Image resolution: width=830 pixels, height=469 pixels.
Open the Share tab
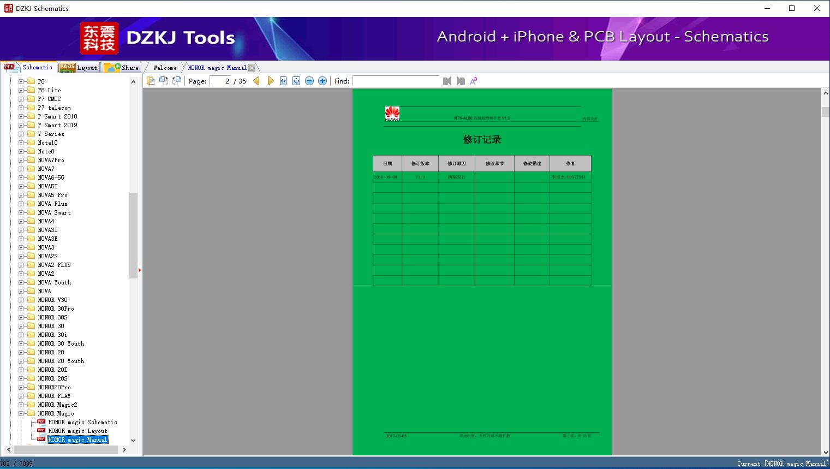pos(121,68)
